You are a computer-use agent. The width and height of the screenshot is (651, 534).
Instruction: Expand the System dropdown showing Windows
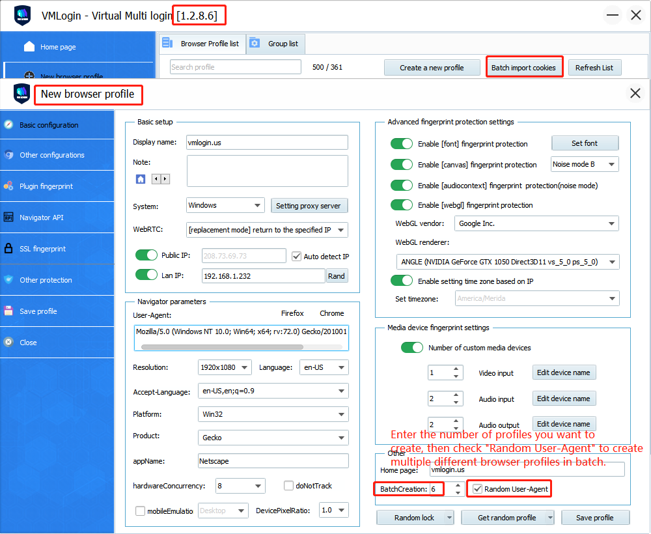[225, 206]
